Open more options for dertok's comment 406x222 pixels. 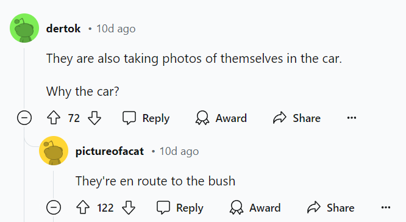point(352,118)
